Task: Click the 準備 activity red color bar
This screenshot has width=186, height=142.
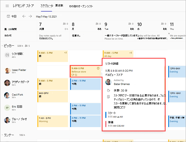Action: [106, 124]
